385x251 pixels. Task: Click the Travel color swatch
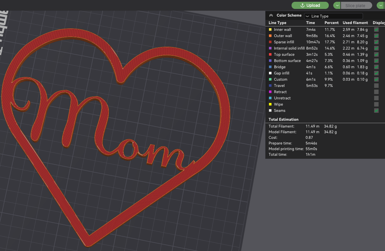point(270,86)
